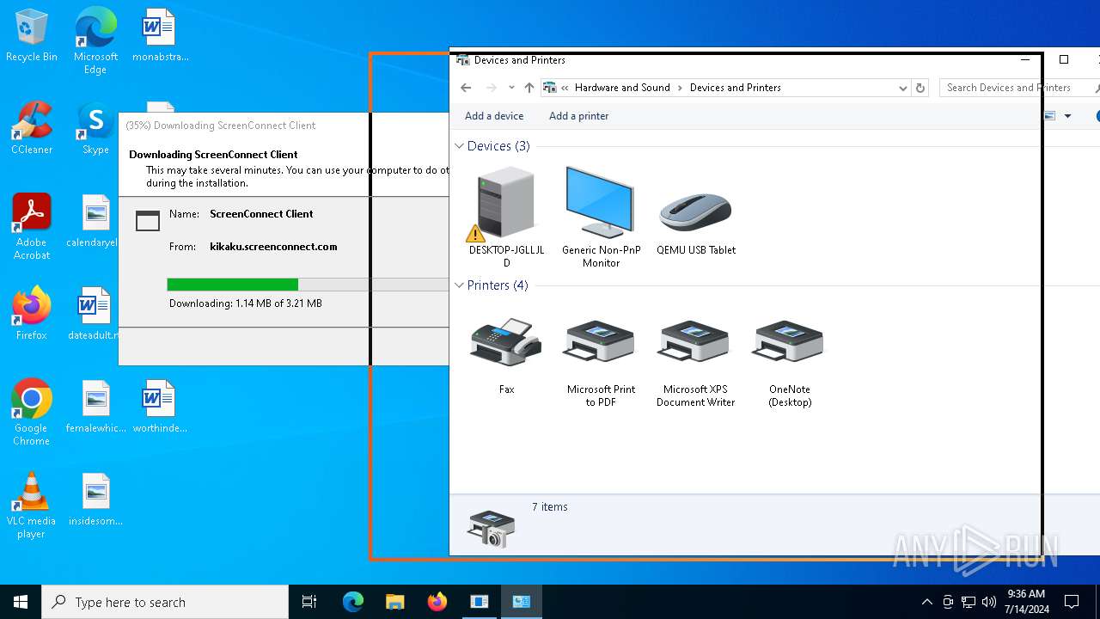
Task: Open the volume tray icon
Action: pyautogui.click(x=989, y=602)
